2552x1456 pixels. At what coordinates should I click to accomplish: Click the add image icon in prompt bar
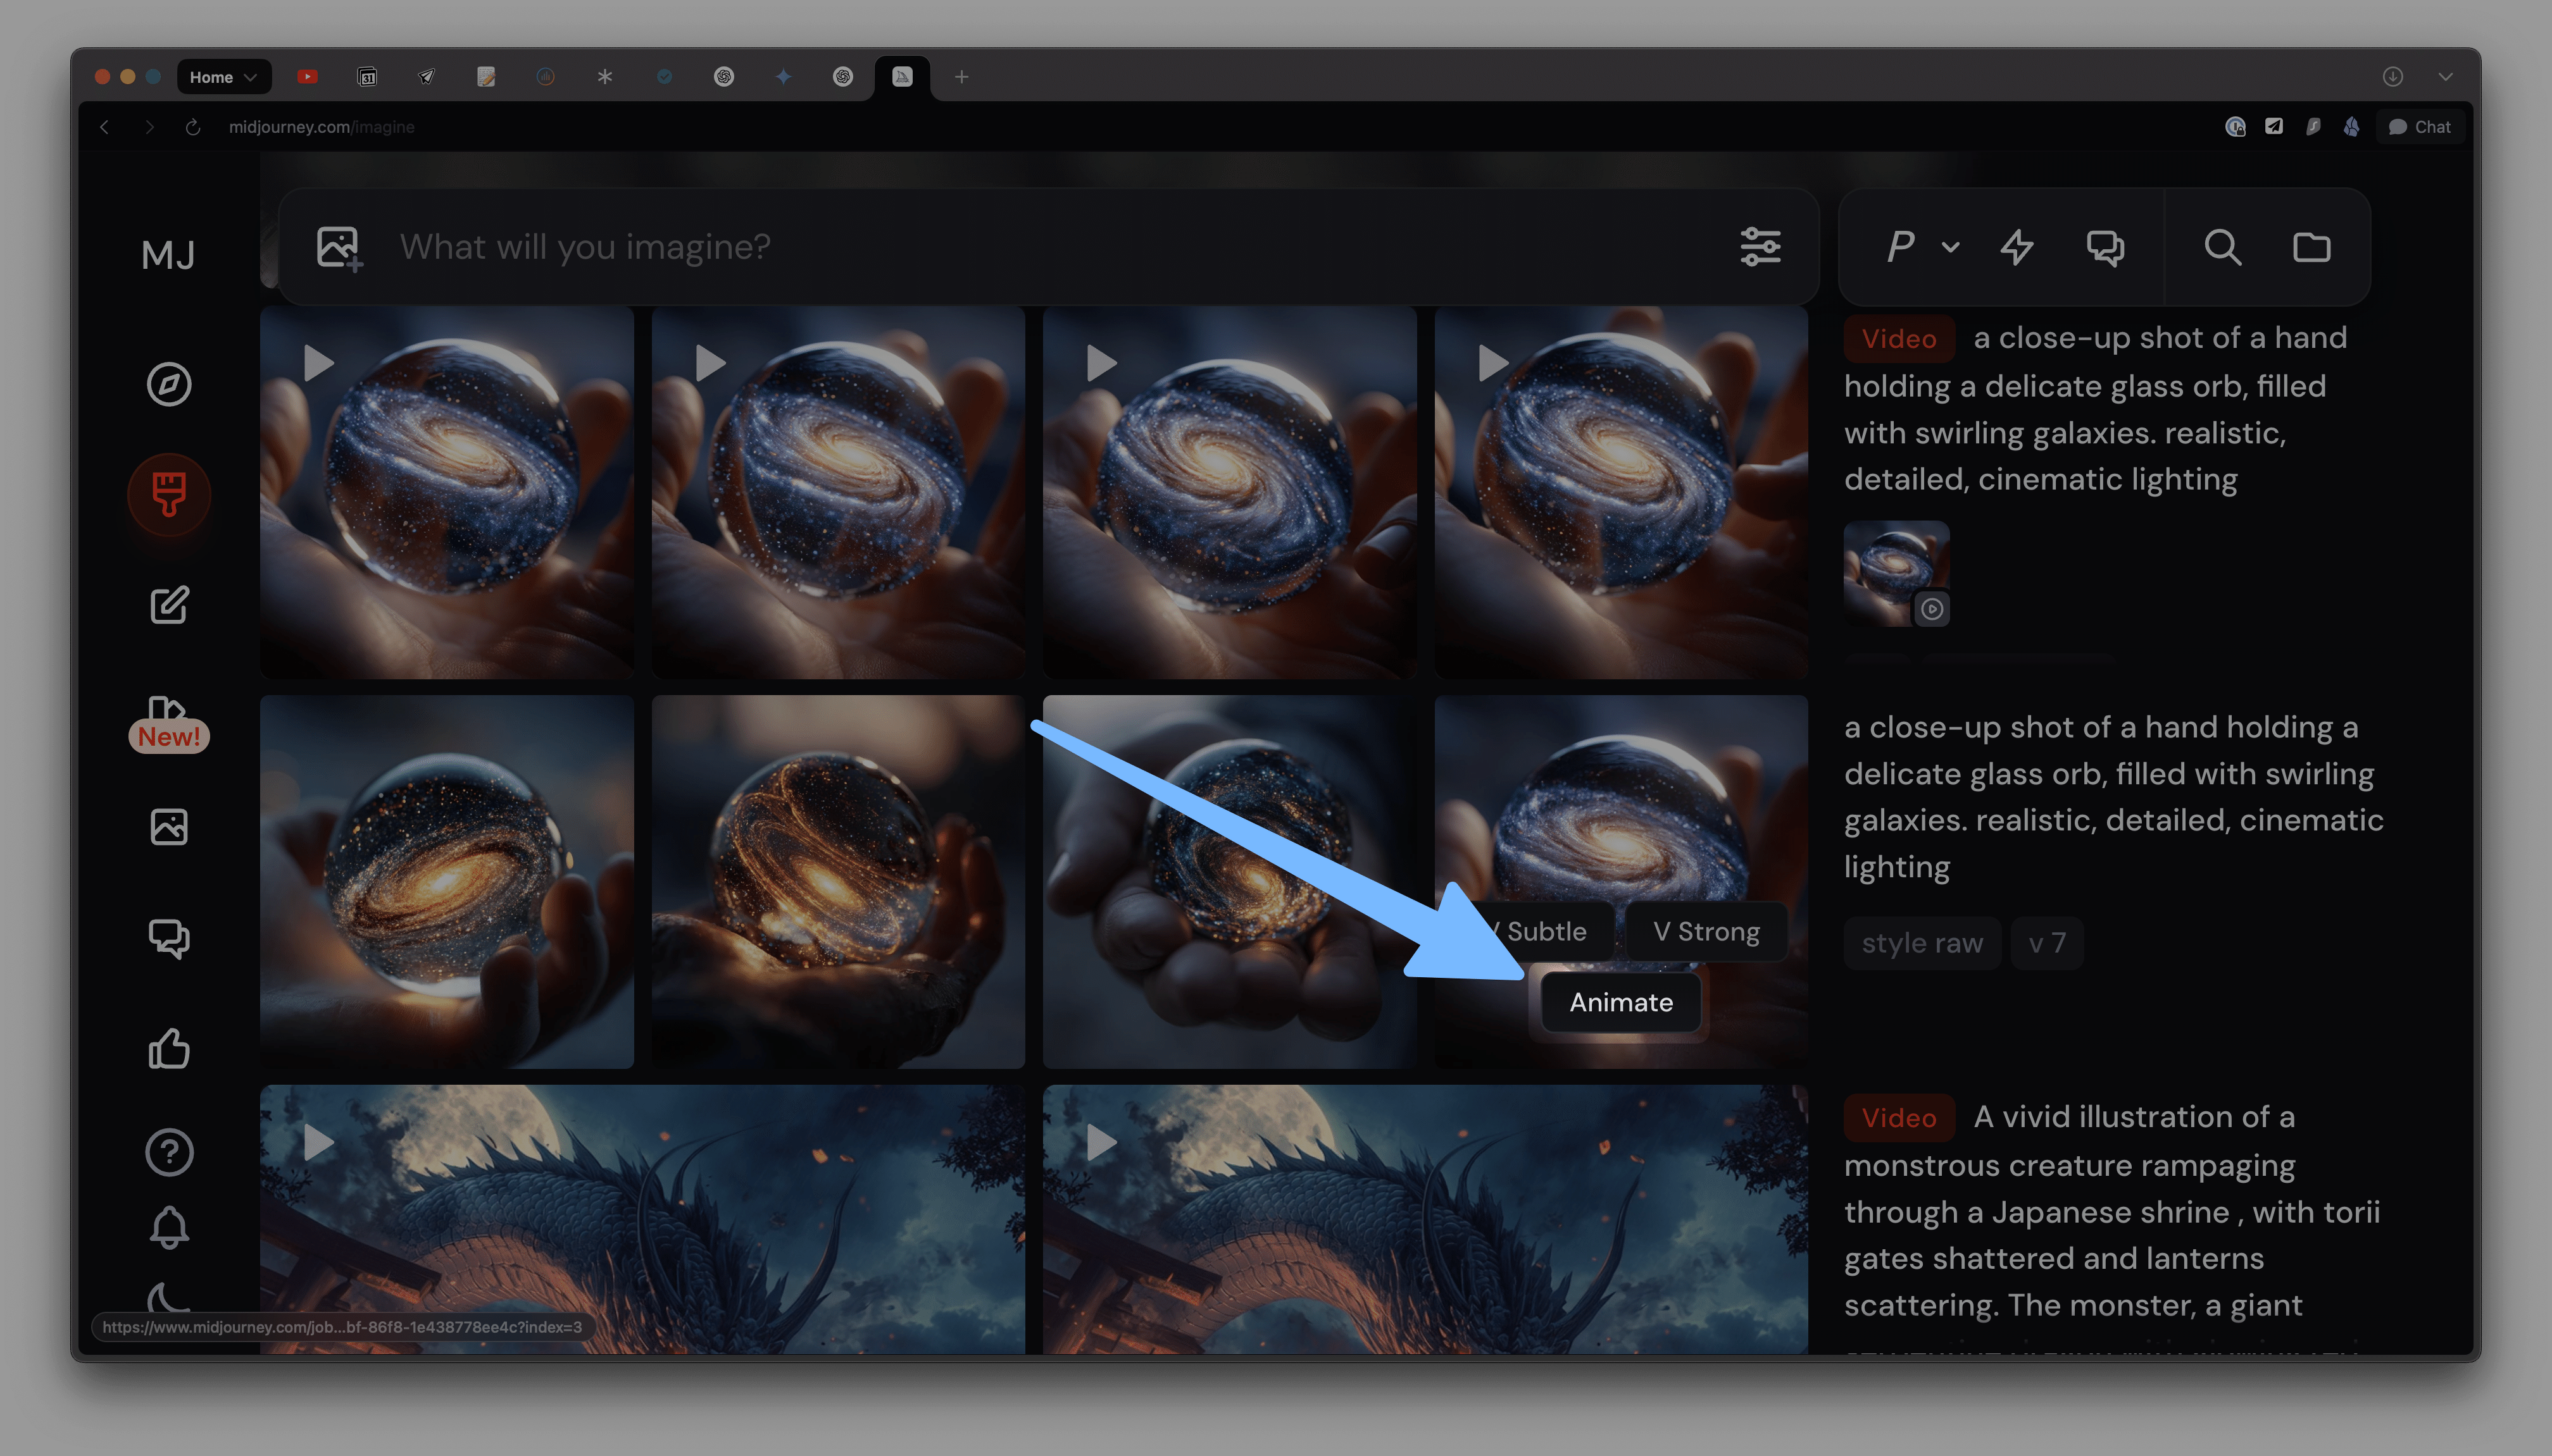[339, 247]
